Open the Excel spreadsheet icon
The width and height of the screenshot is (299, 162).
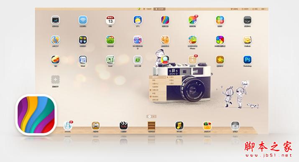click(x=110, y=60)
